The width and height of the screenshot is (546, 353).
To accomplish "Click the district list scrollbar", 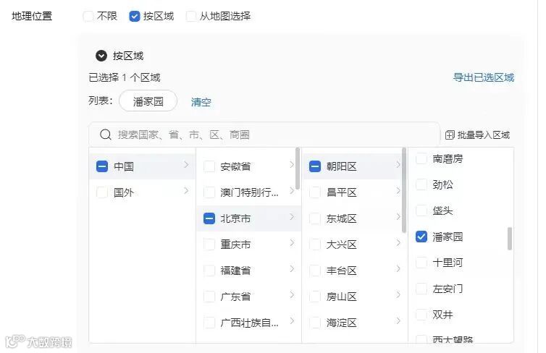I will click(x=404, y=190).
